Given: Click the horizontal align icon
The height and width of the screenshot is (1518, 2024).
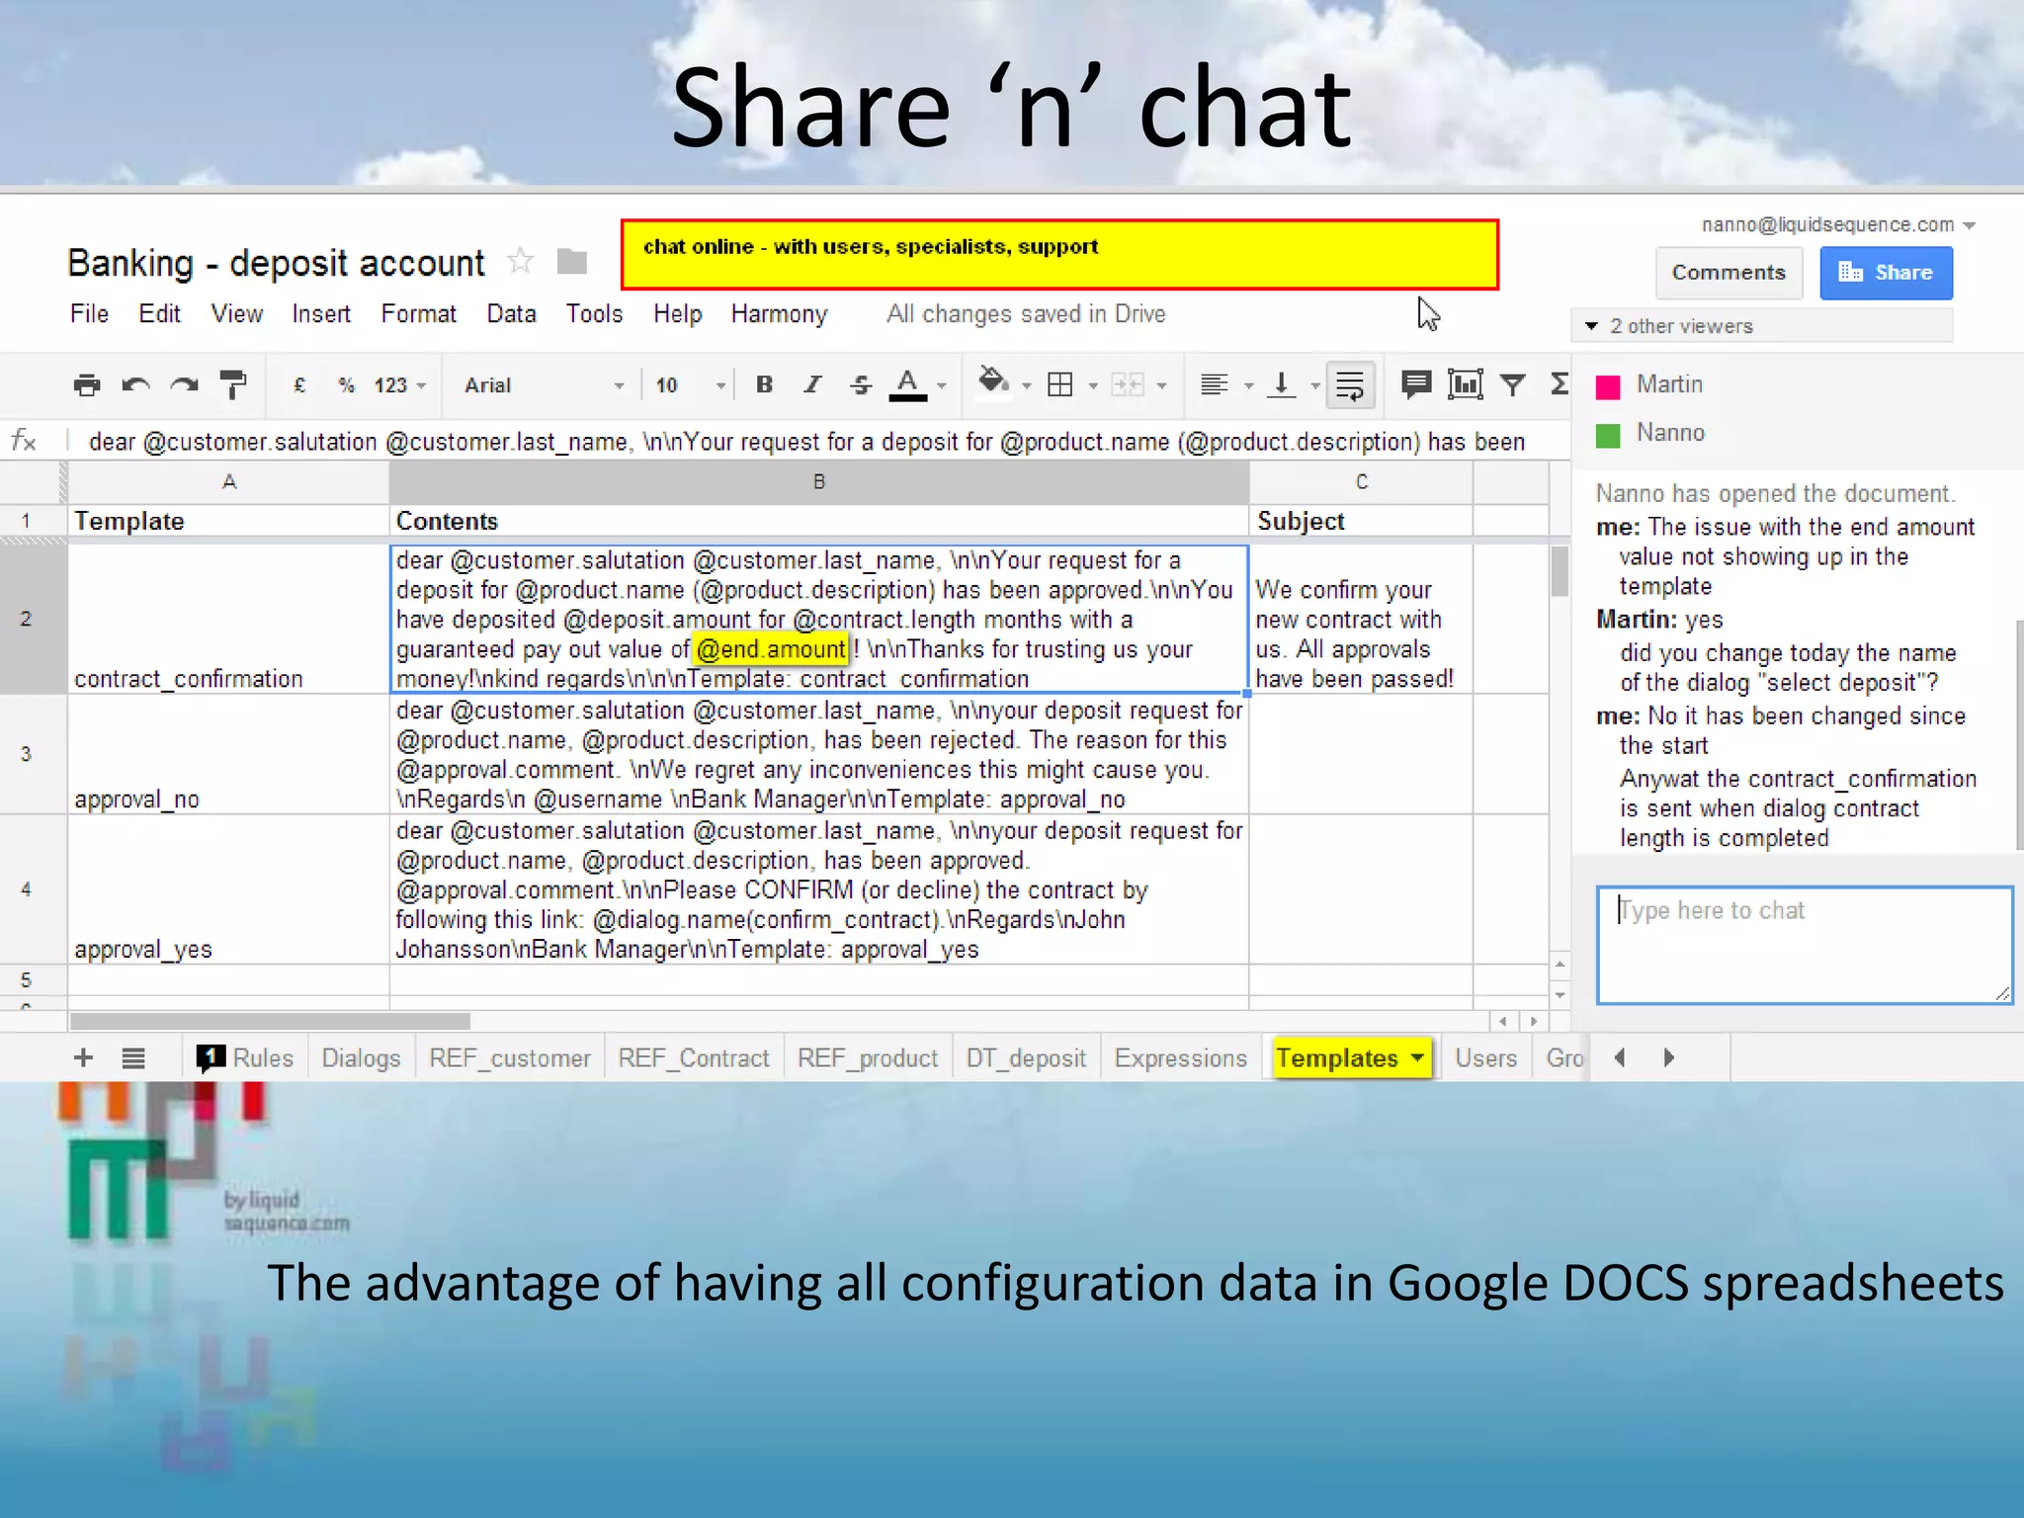Looking at the screenshot, I should (x=1215, y=384).
